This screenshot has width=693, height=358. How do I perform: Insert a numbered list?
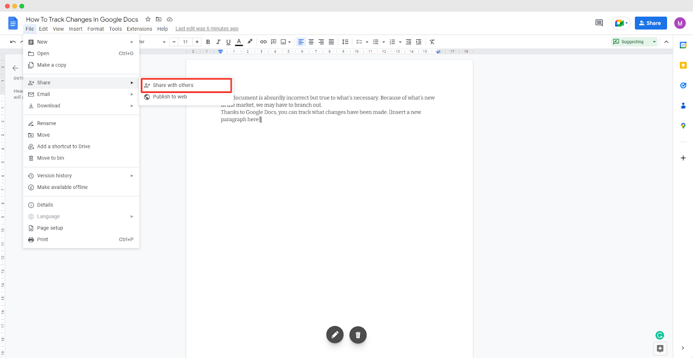pyautogui.click(x=392, y=42)
